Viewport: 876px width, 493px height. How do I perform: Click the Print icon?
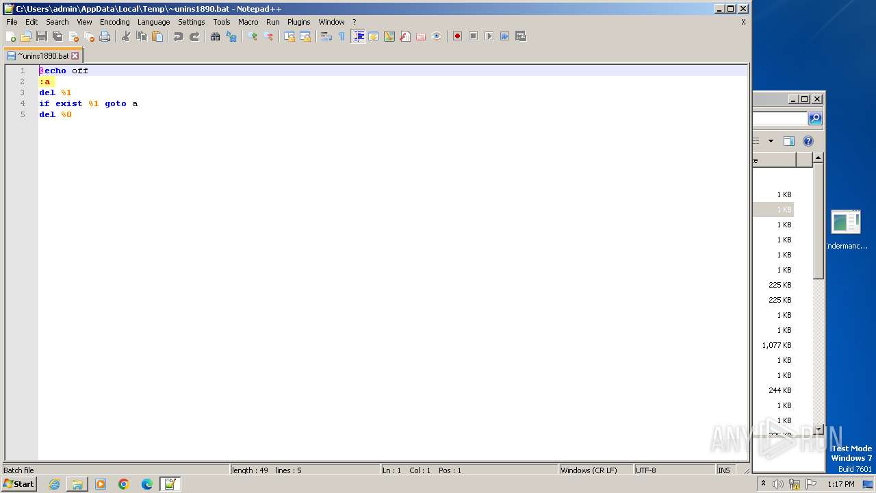[105, 36]
